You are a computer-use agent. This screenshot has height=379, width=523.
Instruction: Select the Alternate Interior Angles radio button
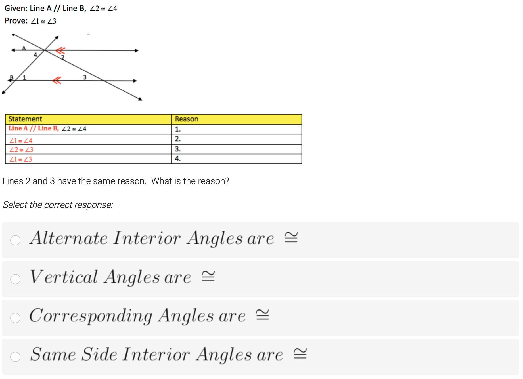click(x=15, y=240)
